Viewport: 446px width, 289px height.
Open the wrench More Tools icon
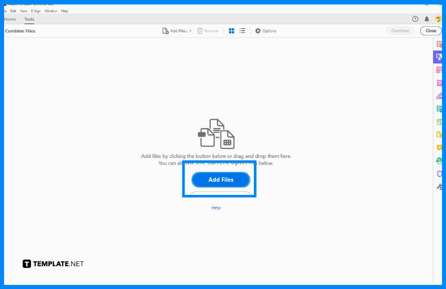(x=439, y=187)
